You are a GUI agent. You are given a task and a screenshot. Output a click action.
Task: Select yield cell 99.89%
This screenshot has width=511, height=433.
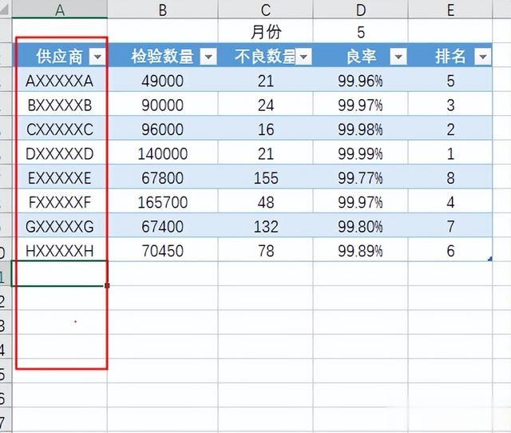(360, 250)
